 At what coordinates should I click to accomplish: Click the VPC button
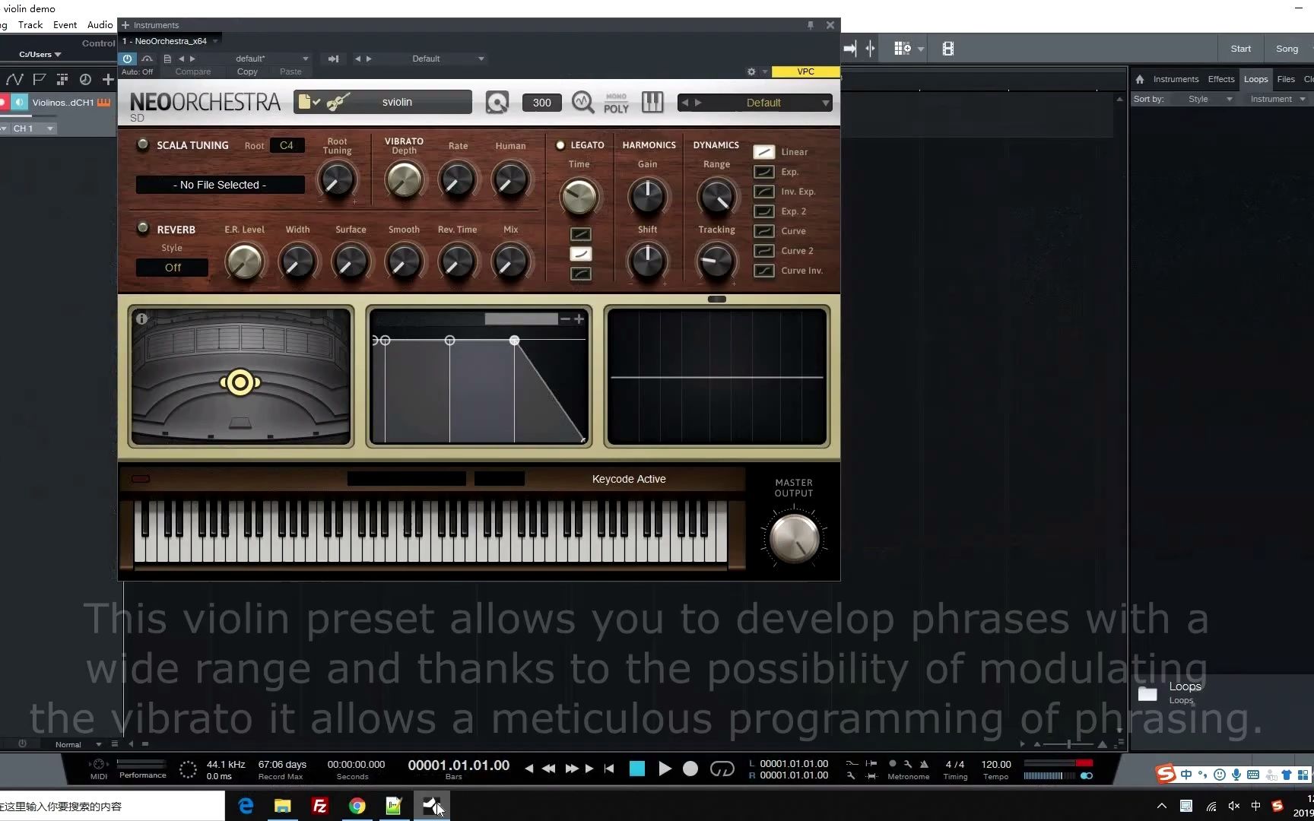click(805, 71)
